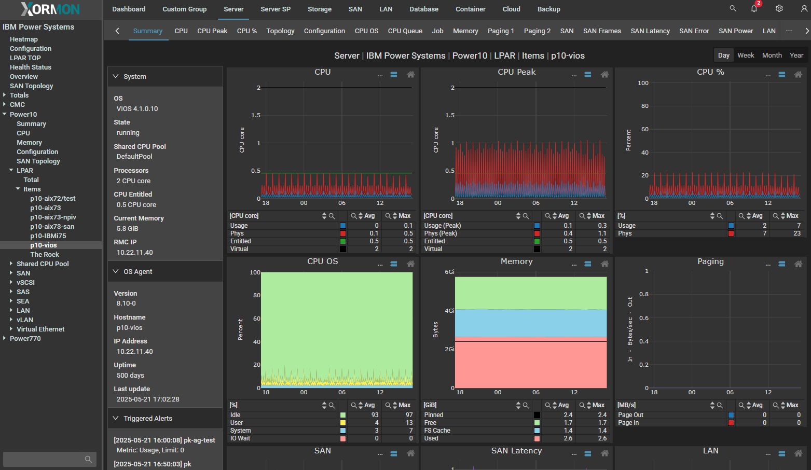Switch to the Topology tab

[280, 31]
